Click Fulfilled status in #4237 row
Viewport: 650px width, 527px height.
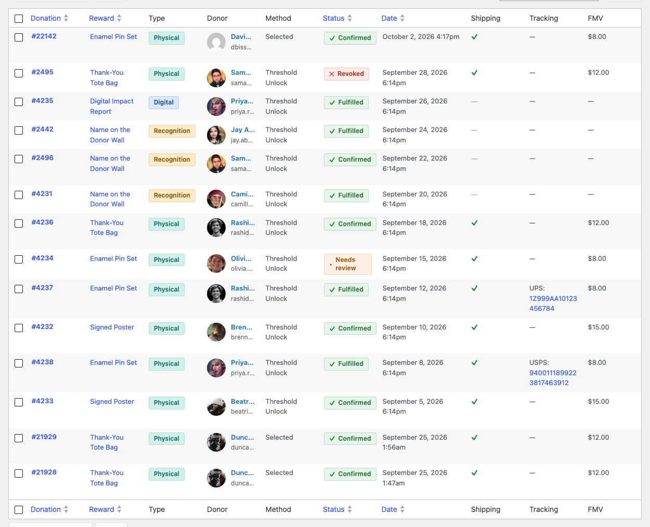pos(346,289)
